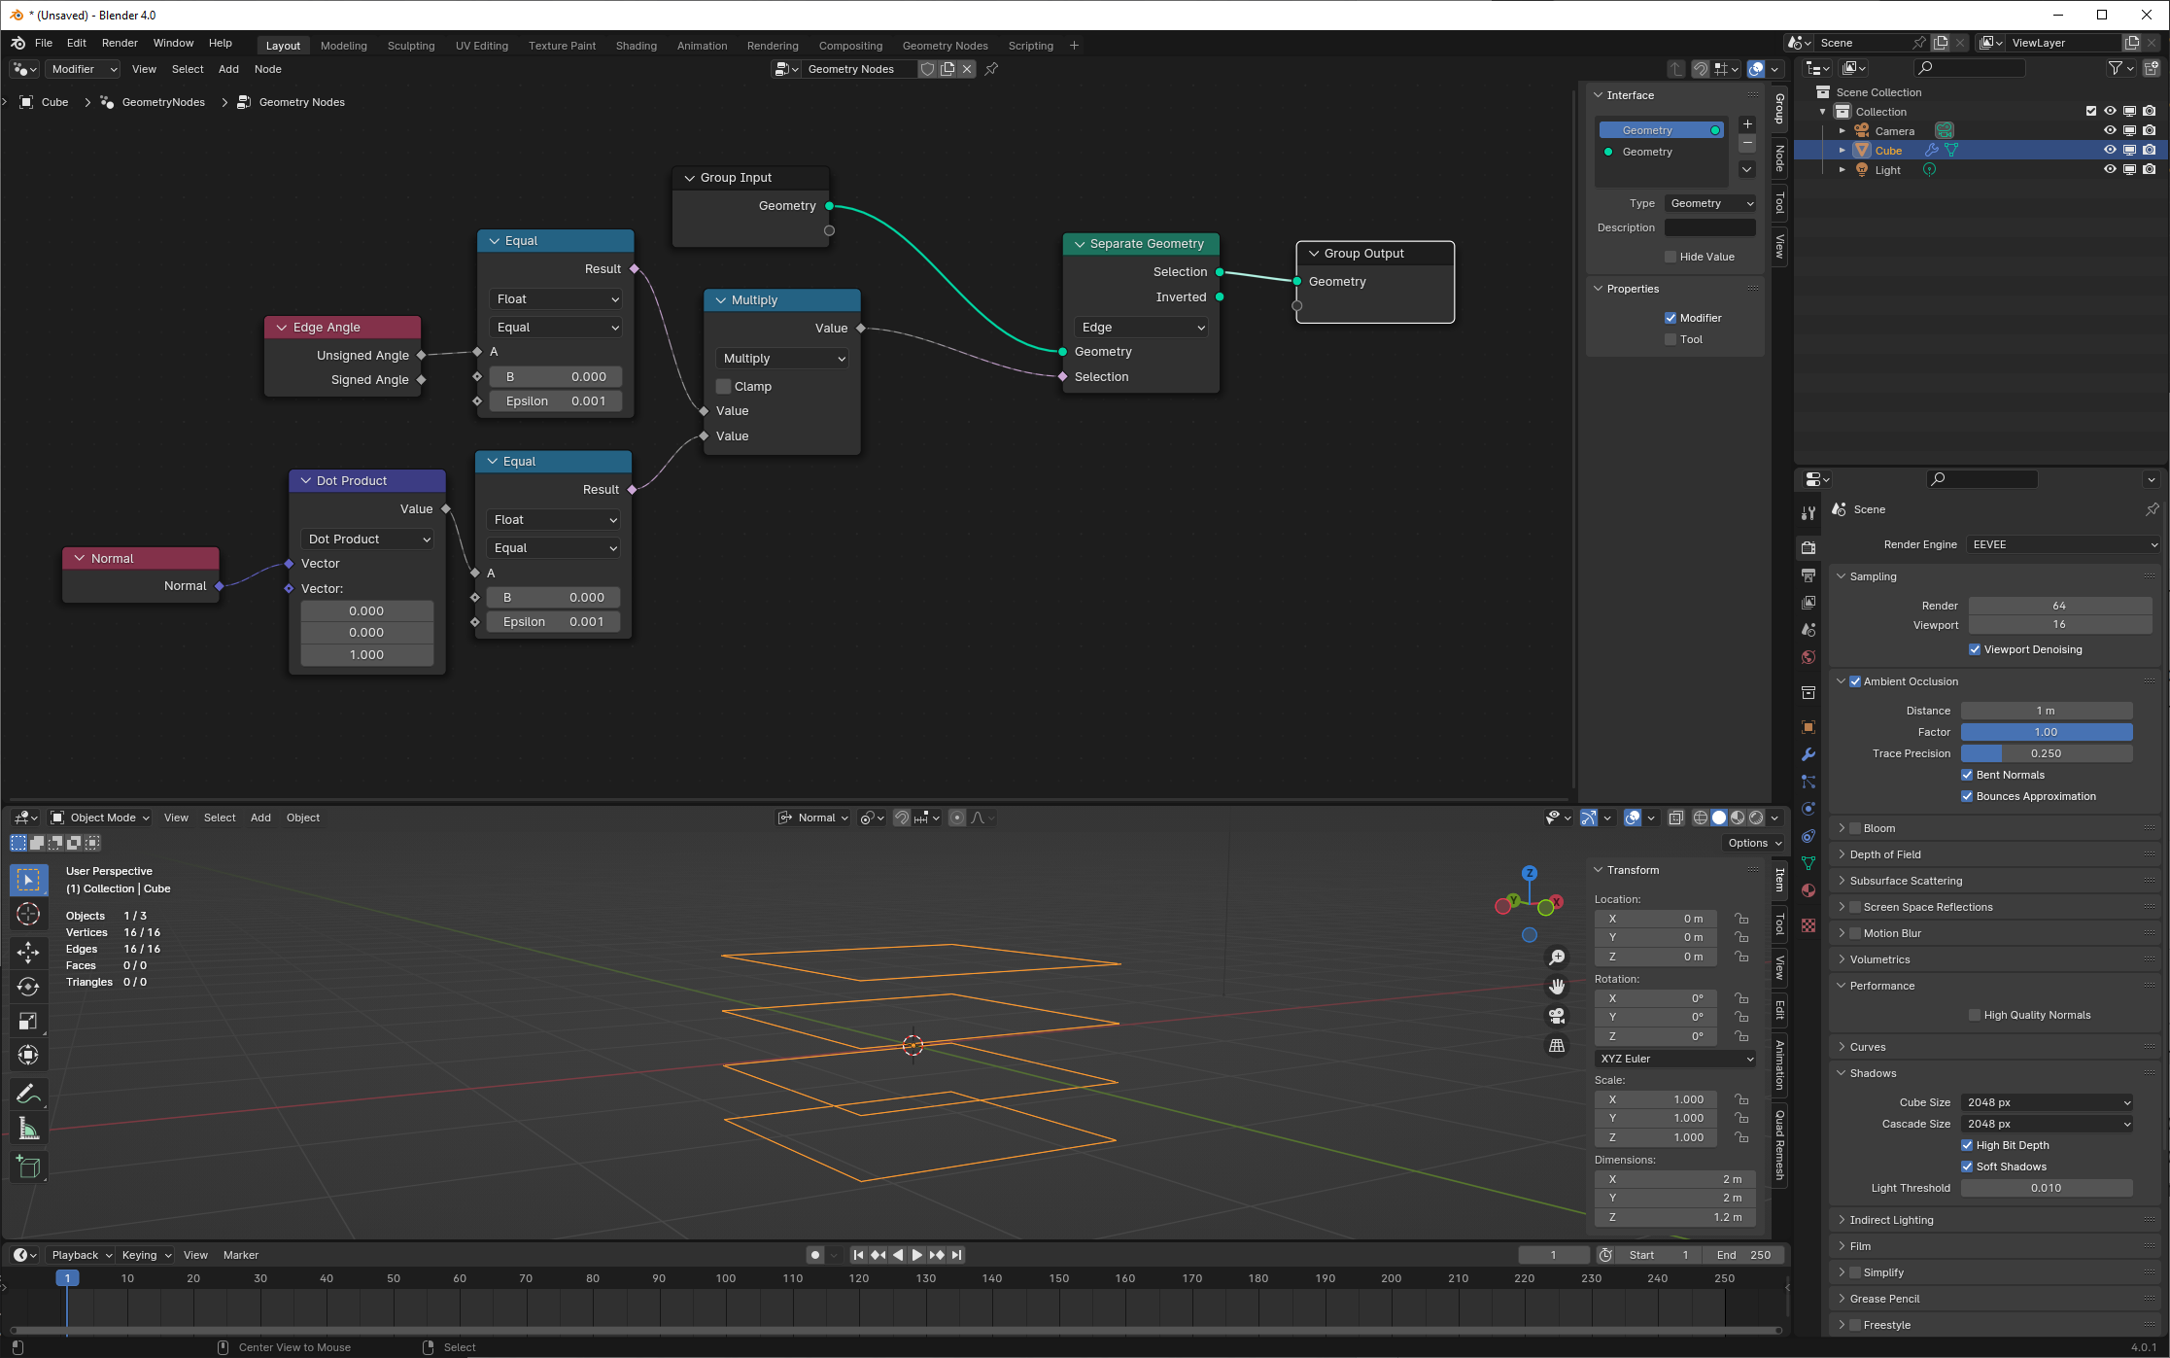This screenshot has height=1358, width=2170.
Task: Open the node editor Add menu
Action: coord(228,69)
